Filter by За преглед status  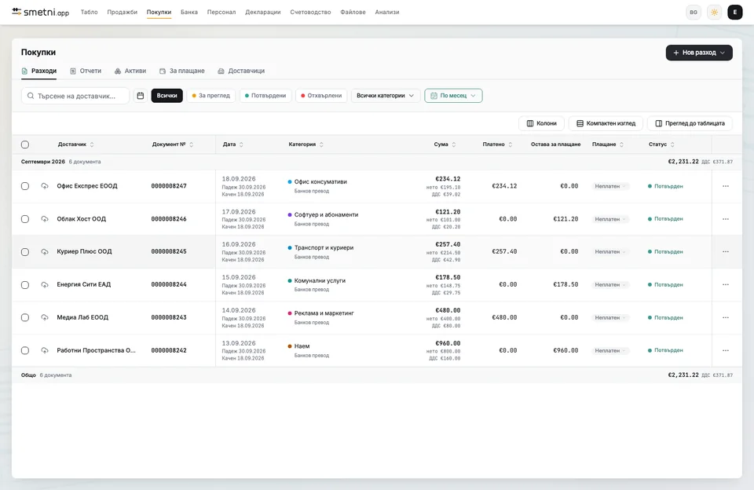point(211,96)
